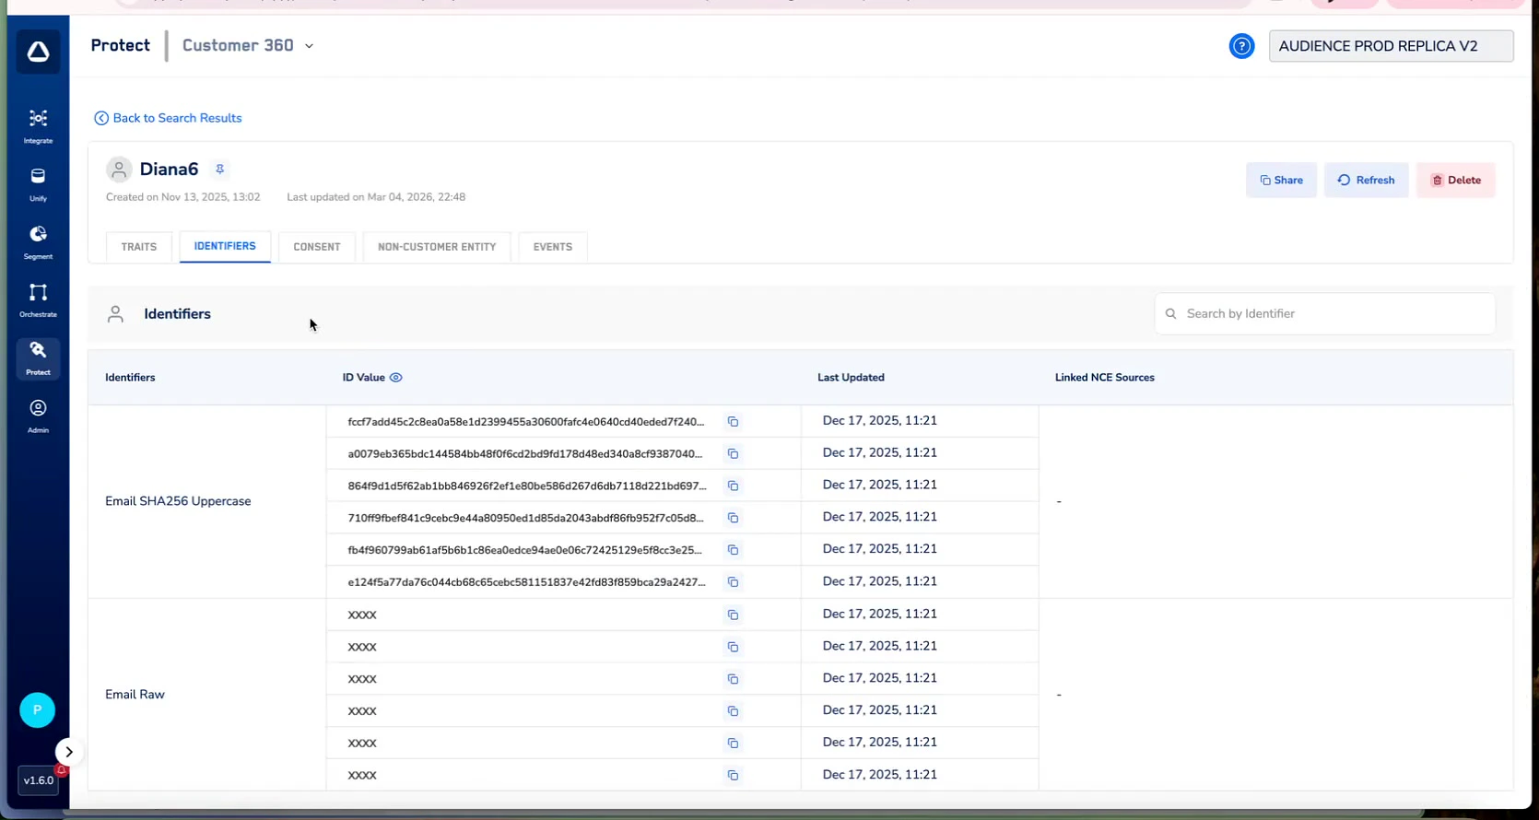Focus the Search by Identifier field
The width and height of the screenshot is (1539, 820).
point(1324,314)
